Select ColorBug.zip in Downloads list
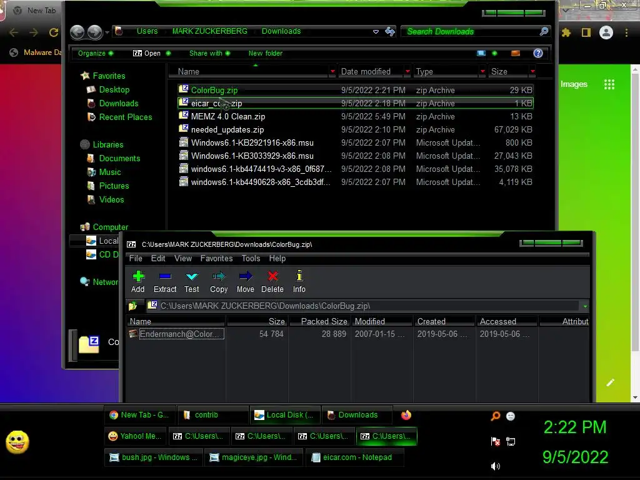Image resolution: width=640 pixels, height=480 pixels. pyautogui.click(x=356, y=90)
